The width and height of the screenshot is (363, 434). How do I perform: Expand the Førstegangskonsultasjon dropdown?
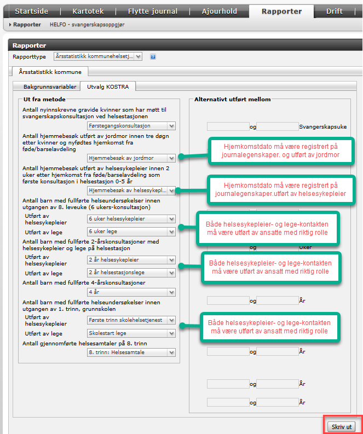coord(131,126)
